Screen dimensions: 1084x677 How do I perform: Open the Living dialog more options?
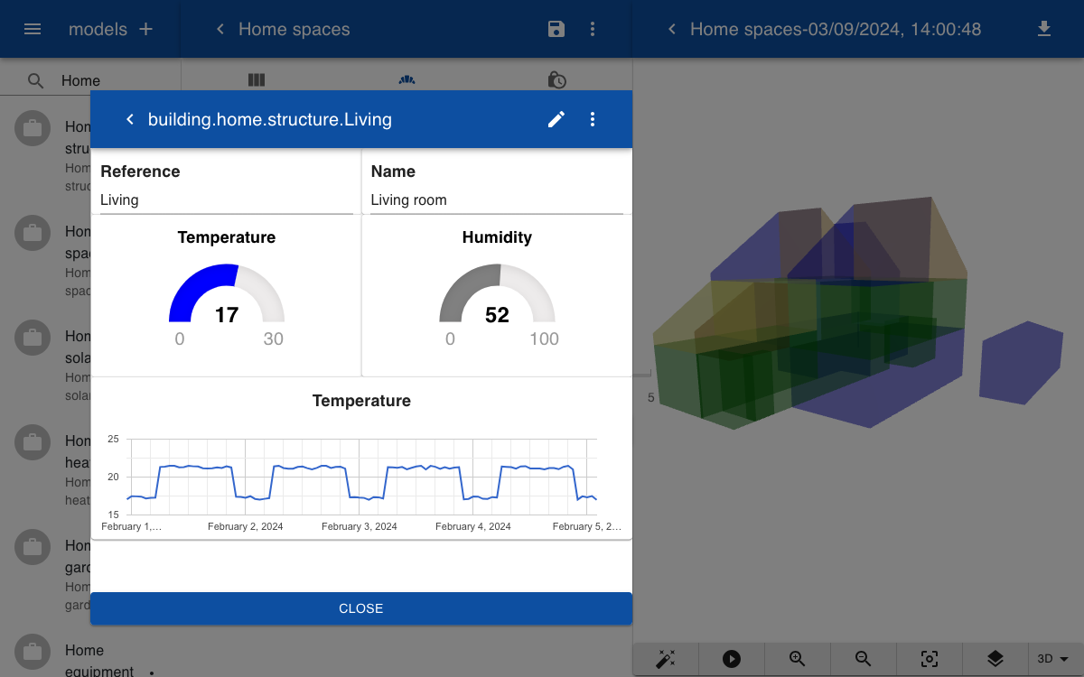coord(593,119)
